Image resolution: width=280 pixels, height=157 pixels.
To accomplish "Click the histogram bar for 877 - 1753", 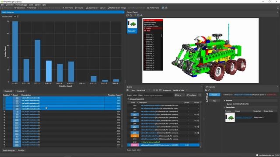I will pos(26,70).
